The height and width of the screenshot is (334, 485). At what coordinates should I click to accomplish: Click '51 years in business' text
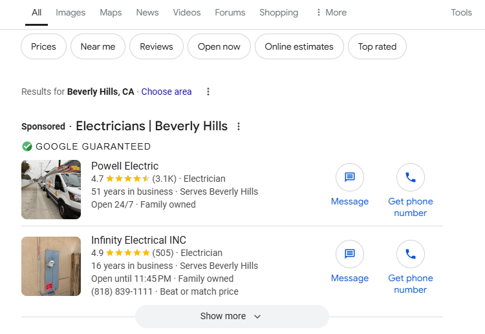[132, 192]
